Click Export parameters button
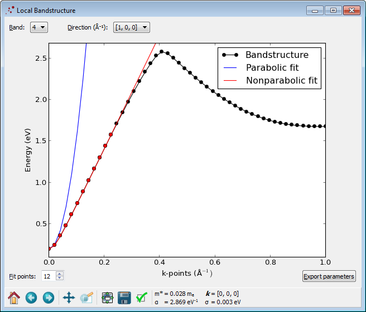 pyautogui.click(x=329, y=276)
